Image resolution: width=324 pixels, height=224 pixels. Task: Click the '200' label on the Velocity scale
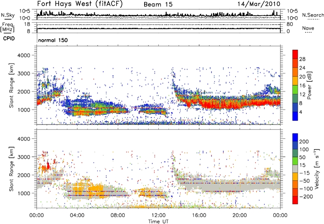[304, 142]
